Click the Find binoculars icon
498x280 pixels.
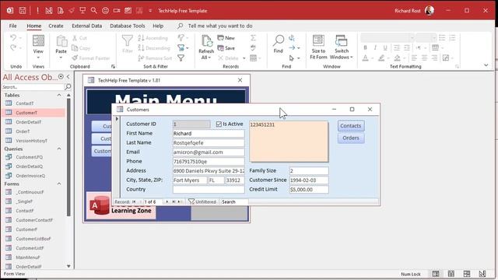279,40
